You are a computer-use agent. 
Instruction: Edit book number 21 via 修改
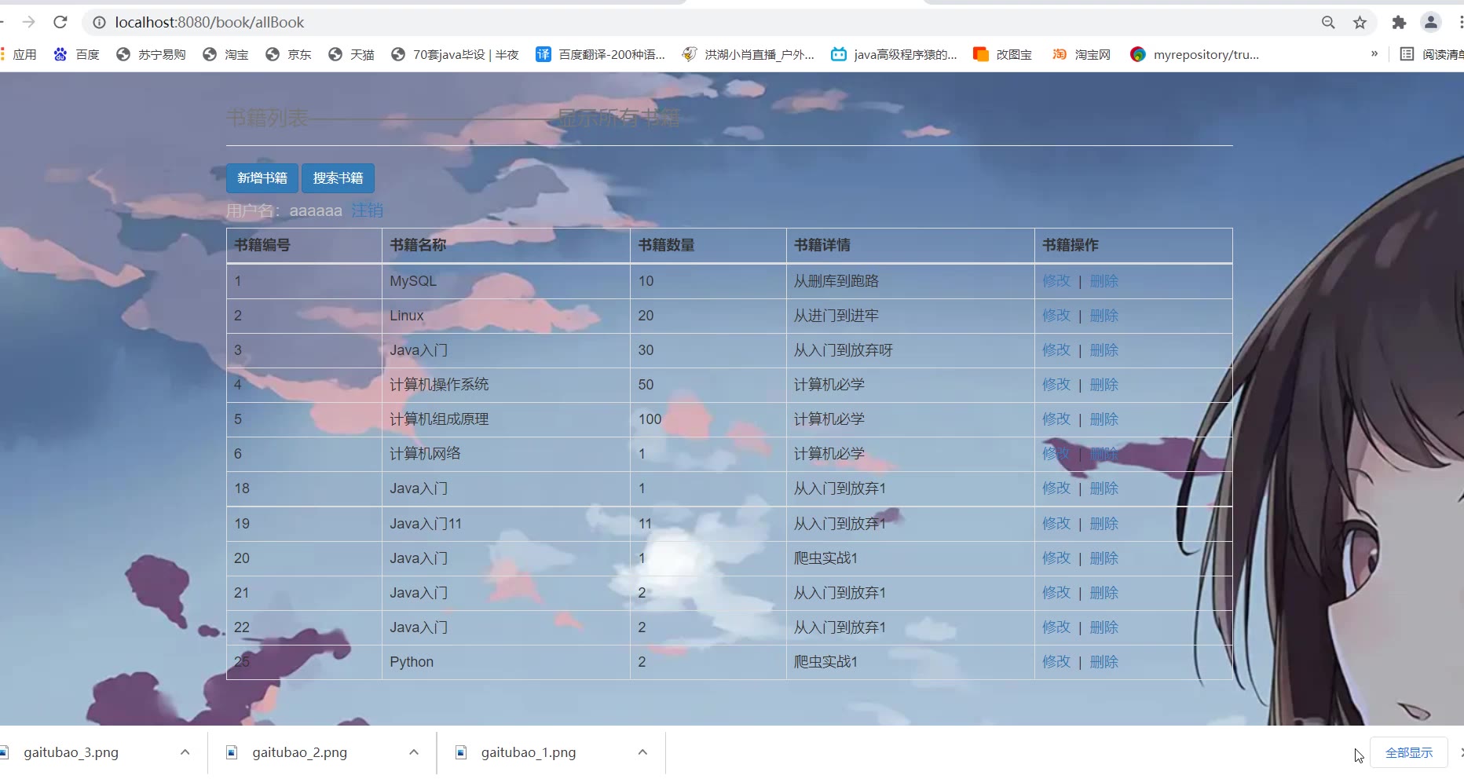[1056, 593]
